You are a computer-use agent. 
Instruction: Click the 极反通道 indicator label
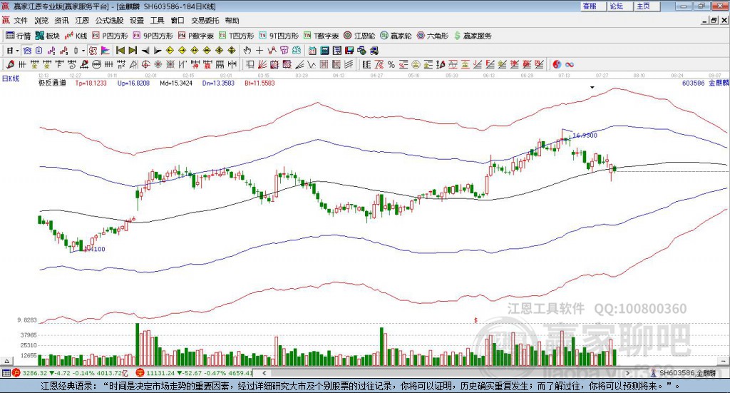pyautogui.click(x=52, y=83)
